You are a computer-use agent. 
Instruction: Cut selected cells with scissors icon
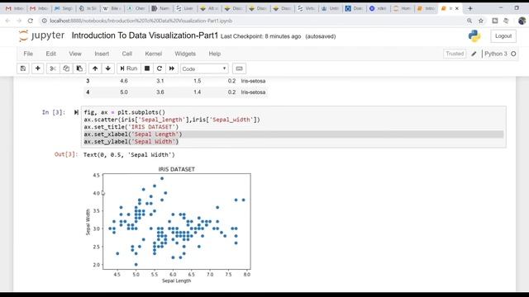[53, 68]
